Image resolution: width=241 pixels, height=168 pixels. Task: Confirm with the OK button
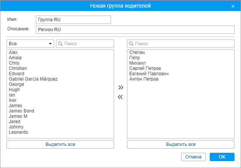[222, 157]
